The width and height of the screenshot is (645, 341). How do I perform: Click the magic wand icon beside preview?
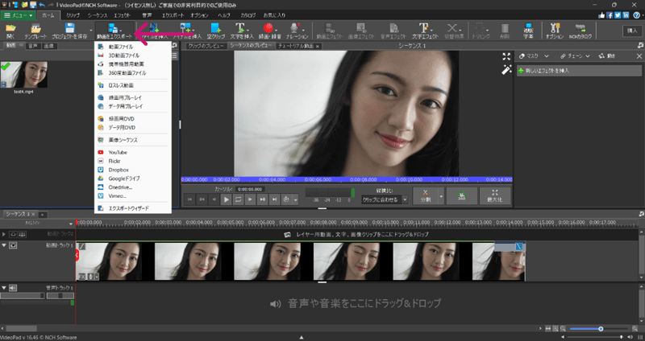pos(506,70)
